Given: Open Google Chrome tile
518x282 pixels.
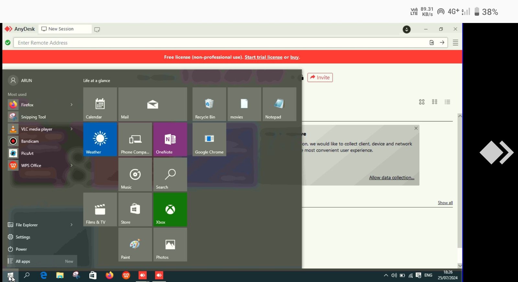Looking at the screenshot, I should point(209,139).
